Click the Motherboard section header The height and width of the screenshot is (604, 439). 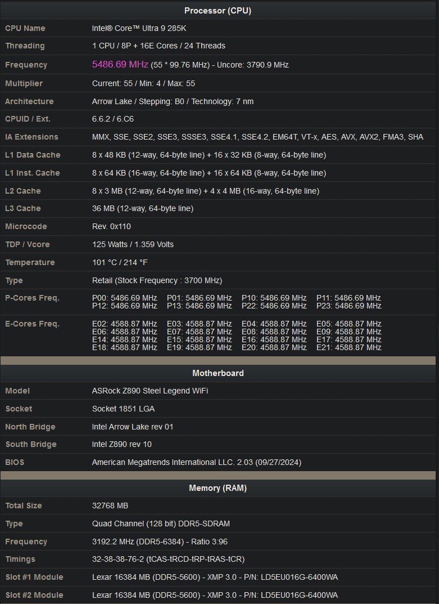pyautogui.click(x=218, y=373)
